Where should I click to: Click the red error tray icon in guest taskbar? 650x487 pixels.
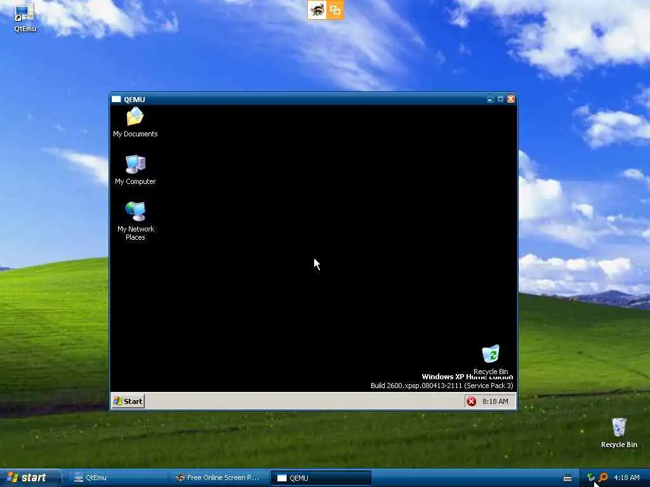click(x=472, y=401)
